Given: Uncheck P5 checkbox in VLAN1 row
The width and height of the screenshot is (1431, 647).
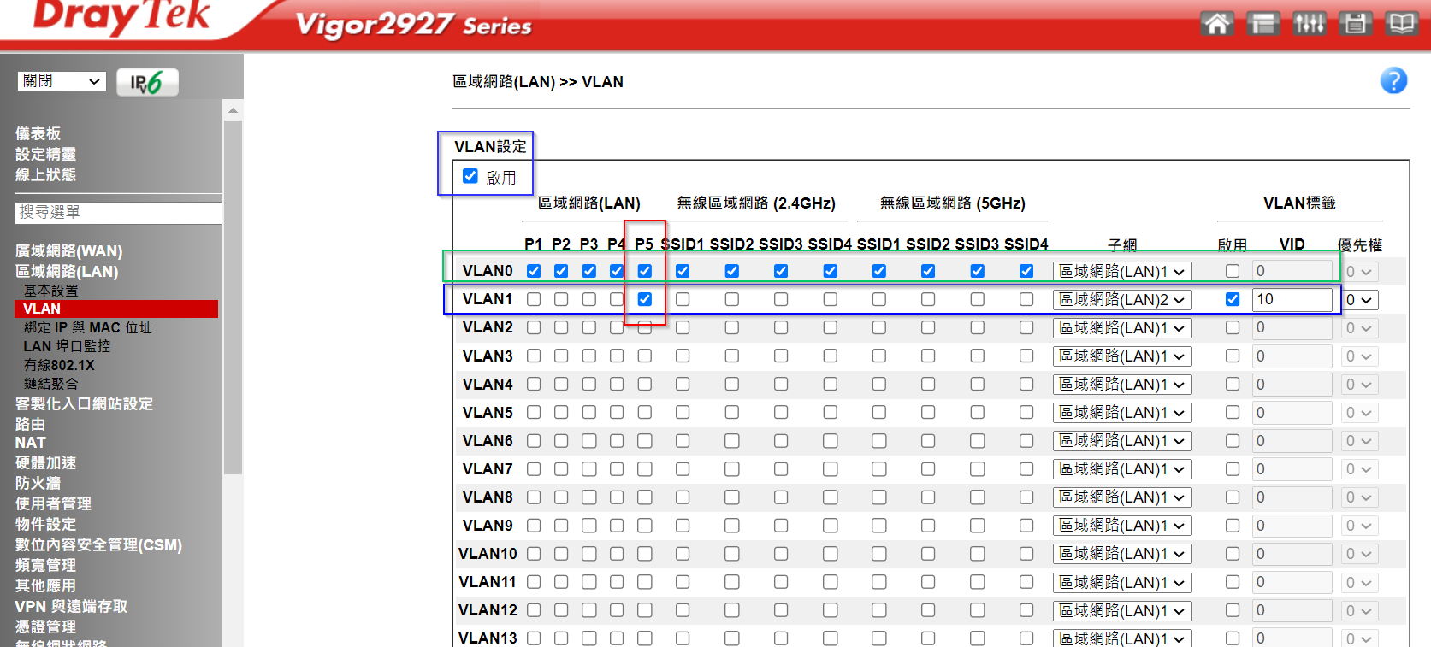Looking at the screenshot, I should coord(645,299).
